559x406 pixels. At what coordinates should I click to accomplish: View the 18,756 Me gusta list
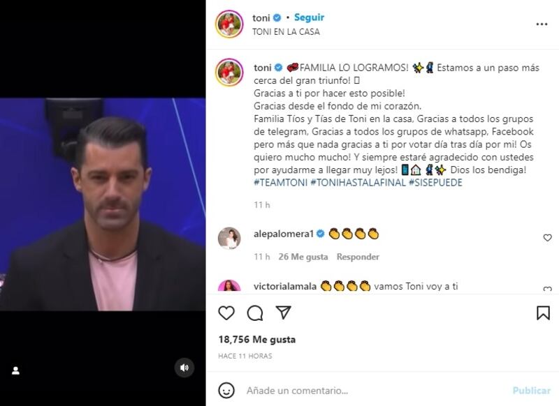pos(257,340)
